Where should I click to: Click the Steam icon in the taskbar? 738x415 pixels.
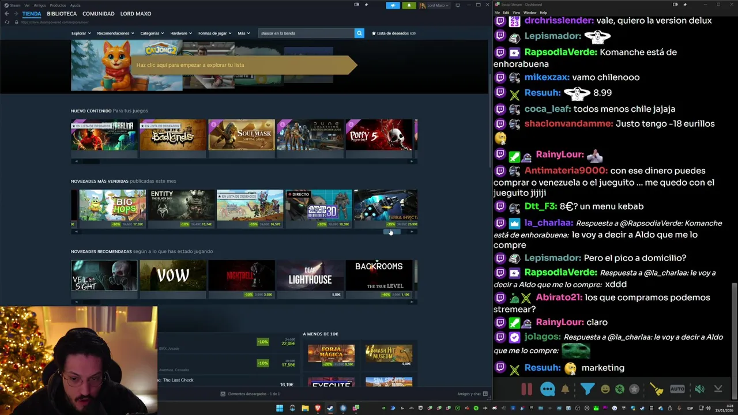(x=330, y=408)
